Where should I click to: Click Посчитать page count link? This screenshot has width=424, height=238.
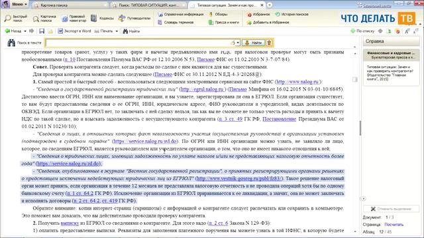394,225
